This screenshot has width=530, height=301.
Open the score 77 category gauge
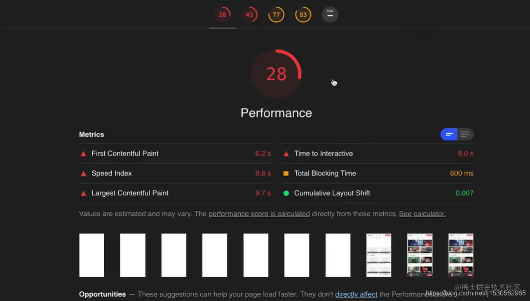click(x=276, y=14)
